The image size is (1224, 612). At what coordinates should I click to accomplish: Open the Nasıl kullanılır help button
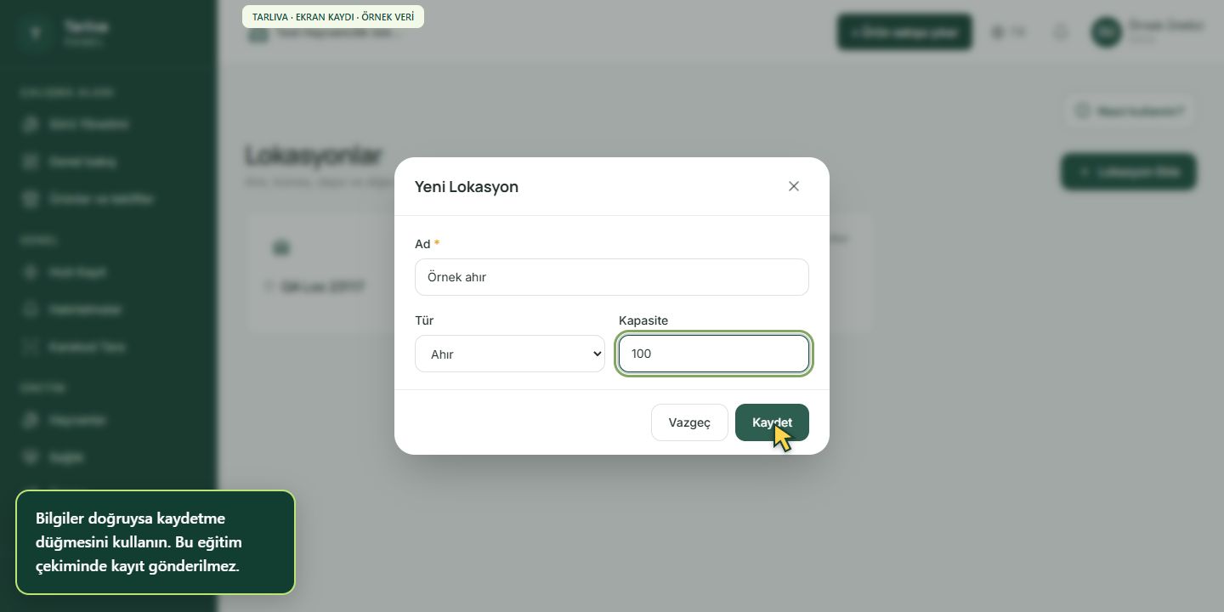1130,110
